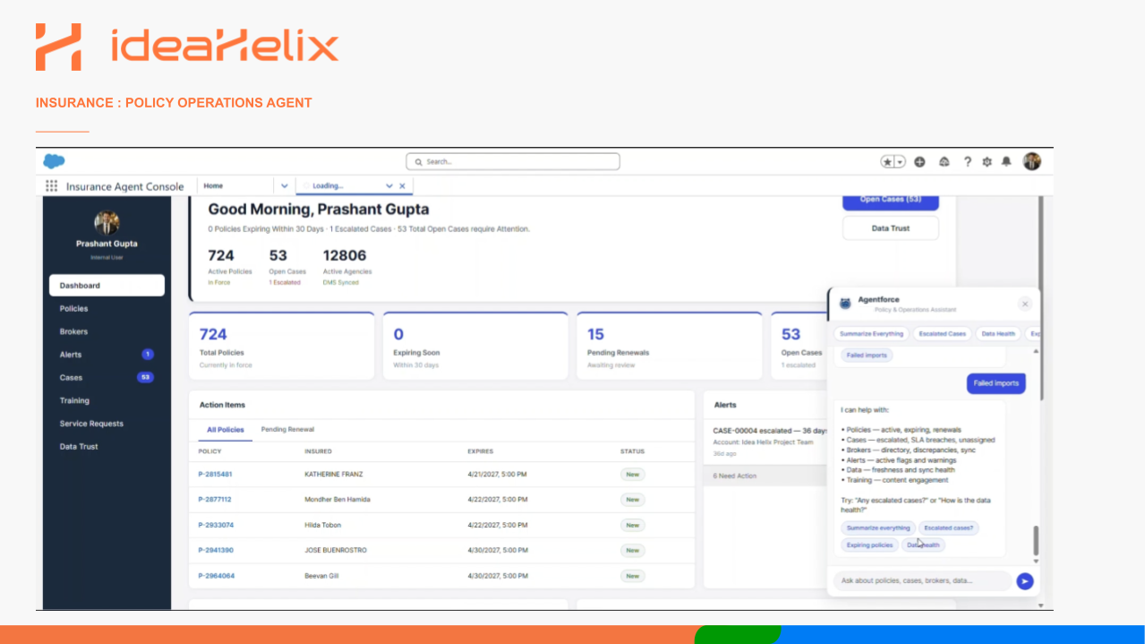Click the New status badge for Hilda Tobon
Screen dimensions: 1145x644
click(633, 525)
